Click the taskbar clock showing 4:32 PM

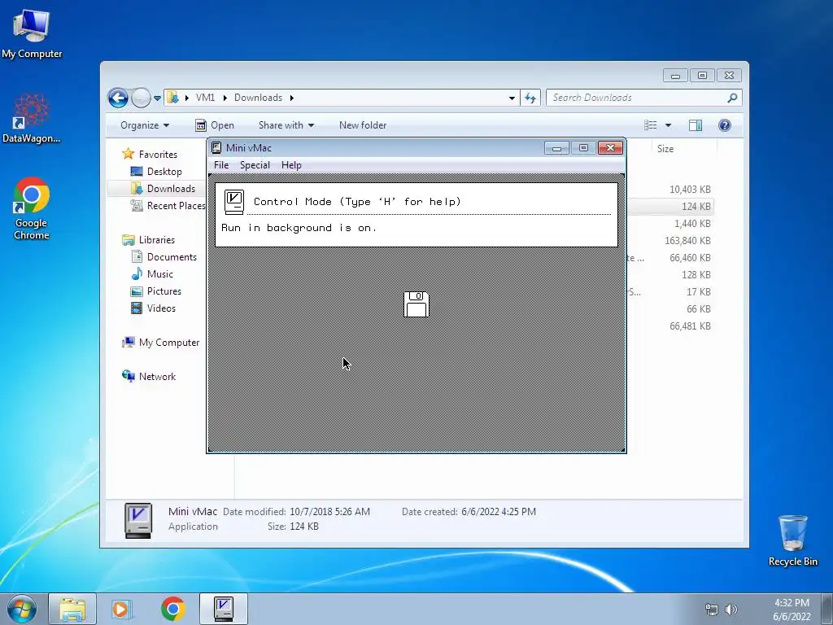coord(792,610)
